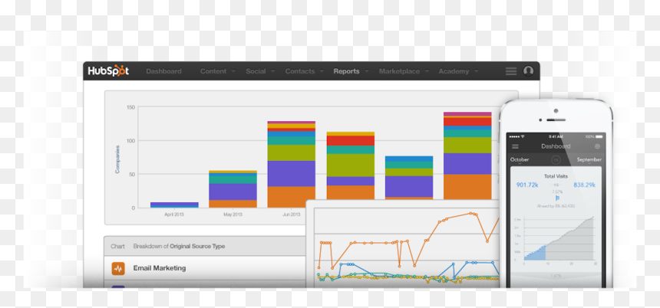The height and width of the screenshot is (308, 660).
Task: Click the HubSpot logo
Action: [x=108, y=71]
